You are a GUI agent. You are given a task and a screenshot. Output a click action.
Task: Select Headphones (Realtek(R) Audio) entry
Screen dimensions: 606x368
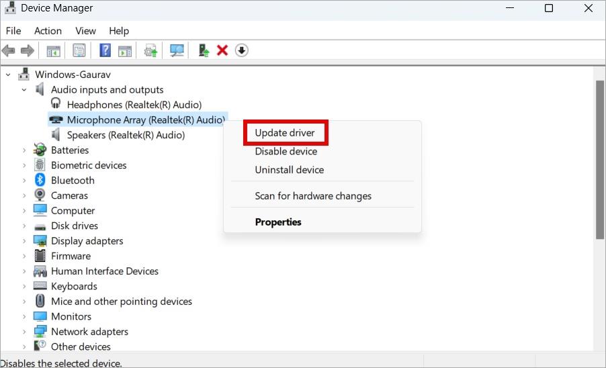(x=134, y=105)
